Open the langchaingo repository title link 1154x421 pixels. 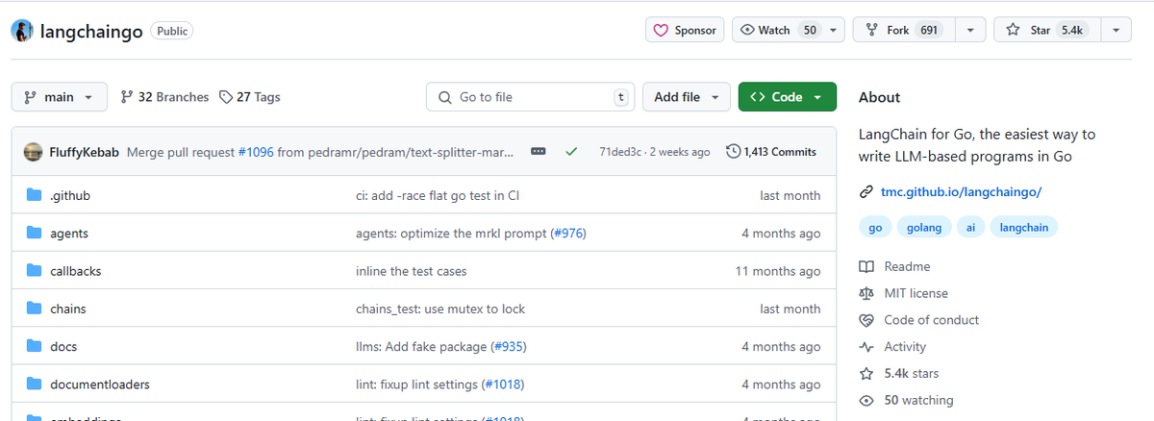[x=91, y=31]
